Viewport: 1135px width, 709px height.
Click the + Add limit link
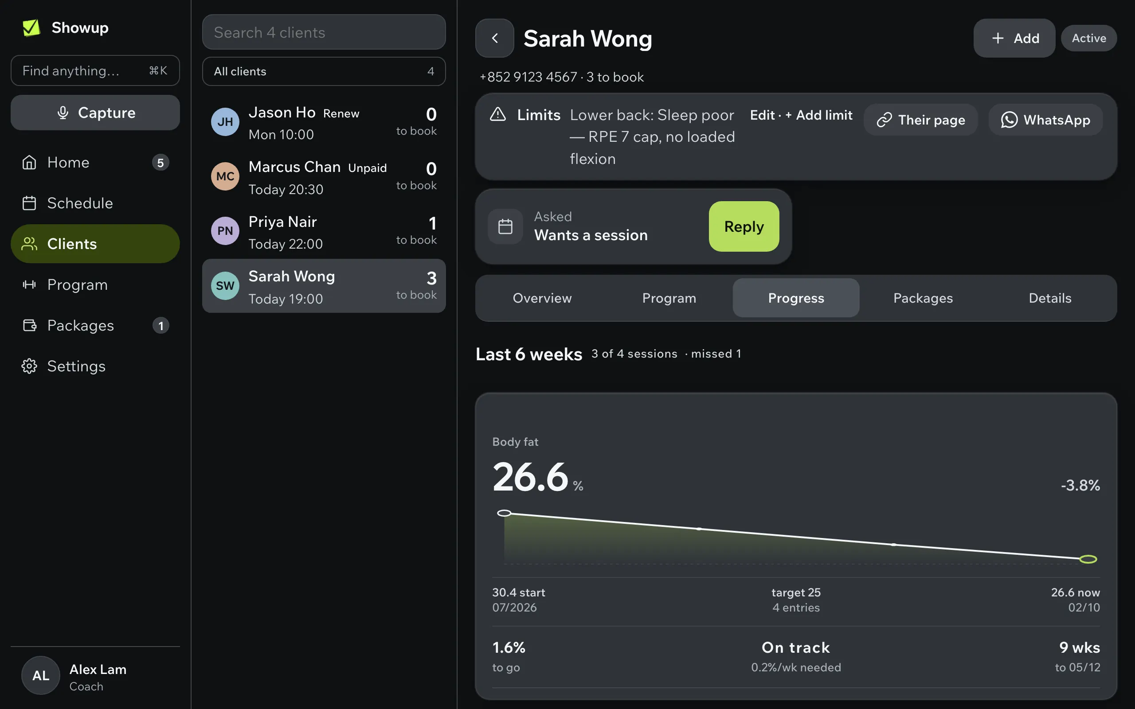pos(819,115)
